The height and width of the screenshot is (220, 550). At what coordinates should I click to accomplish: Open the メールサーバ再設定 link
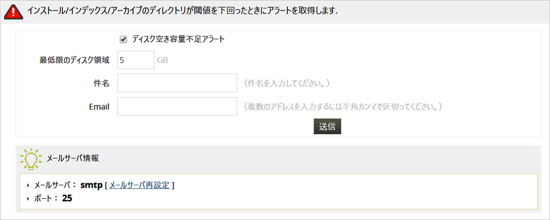(139, 185)
